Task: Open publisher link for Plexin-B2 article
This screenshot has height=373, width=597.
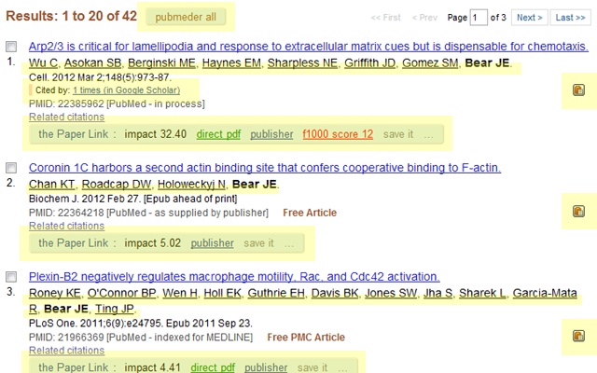Action: 266,367
